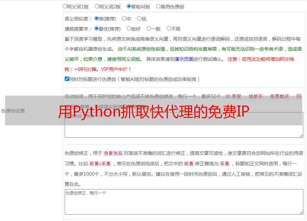Select the 同义词2版 radio option
The height and width of the screenshot is (221, 307).
click(x=97, y=6)
